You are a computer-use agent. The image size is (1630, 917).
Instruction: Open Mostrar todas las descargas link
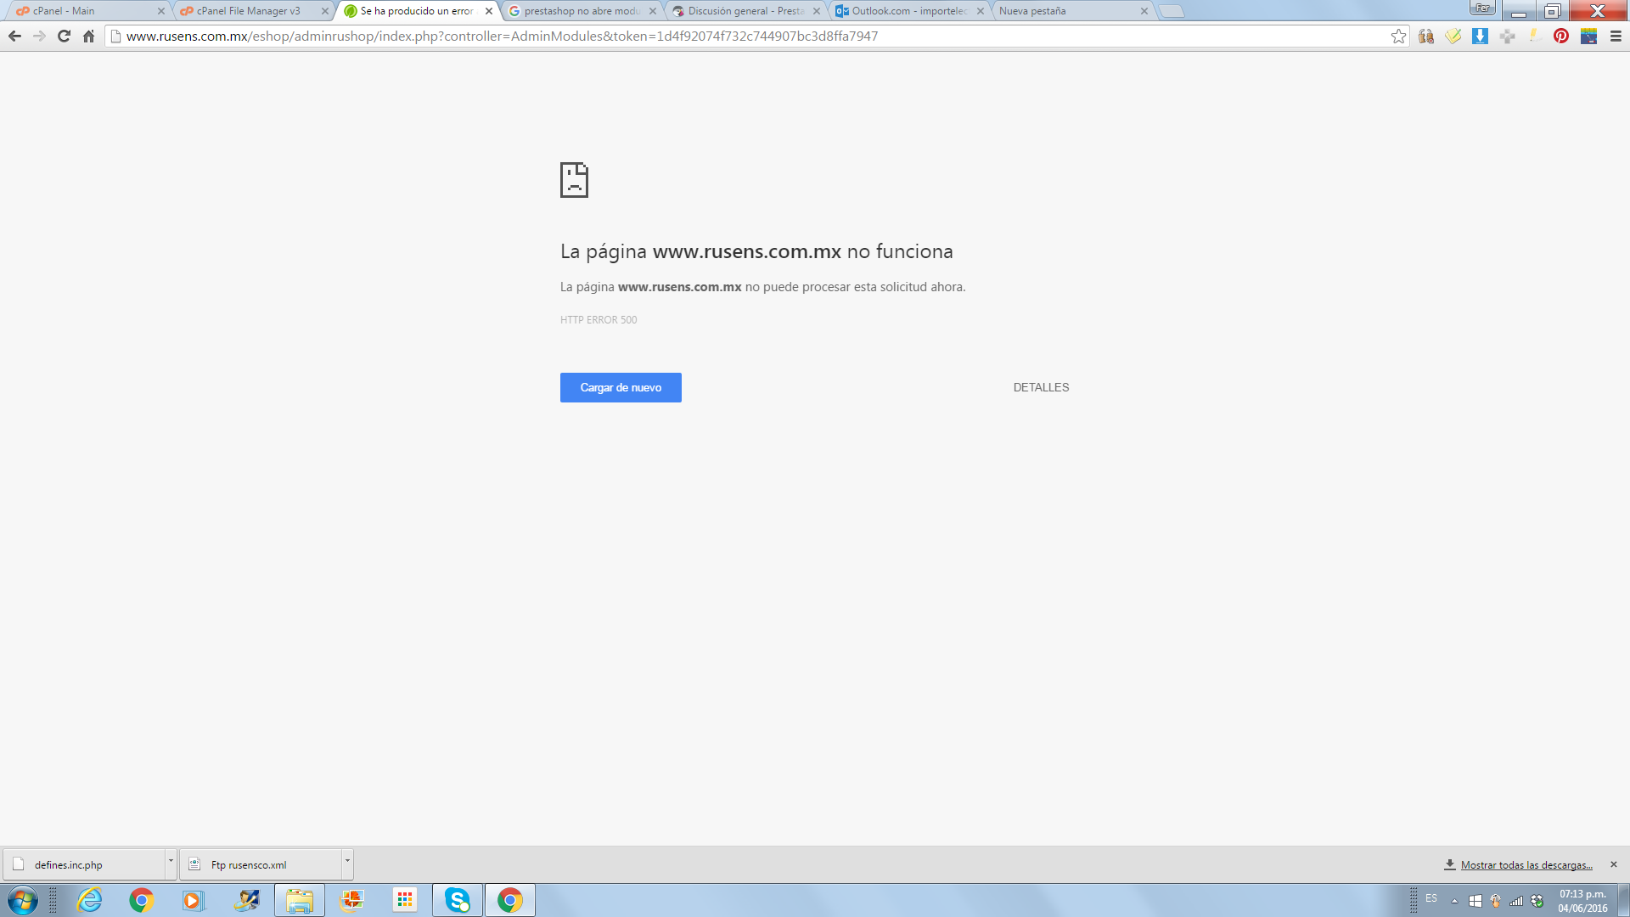click(x=1526, y=864)
